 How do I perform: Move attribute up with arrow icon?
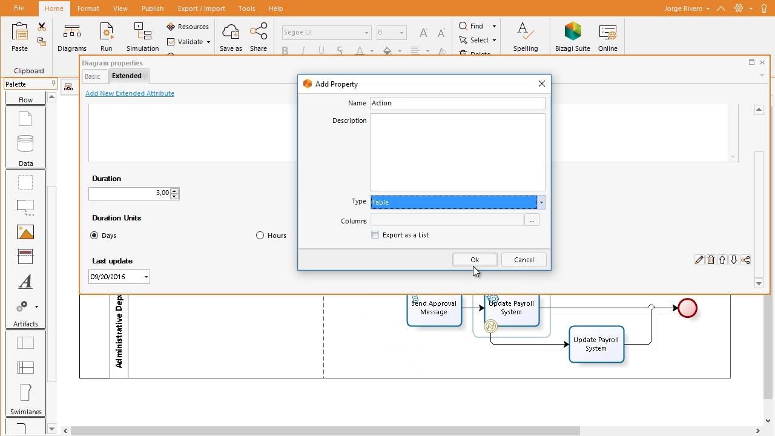click(x=722, y=260)
